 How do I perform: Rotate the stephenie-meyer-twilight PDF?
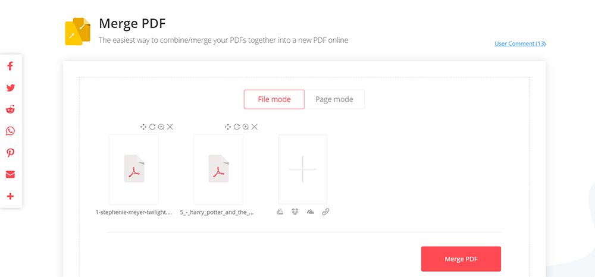pos(152,127)
